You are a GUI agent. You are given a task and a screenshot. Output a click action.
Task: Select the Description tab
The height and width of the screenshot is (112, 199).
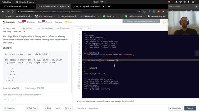click(x=9, y=28)
